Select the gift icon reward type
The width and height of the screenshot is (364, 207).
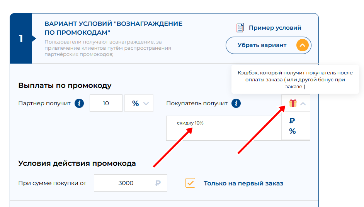tap(293, 103)
